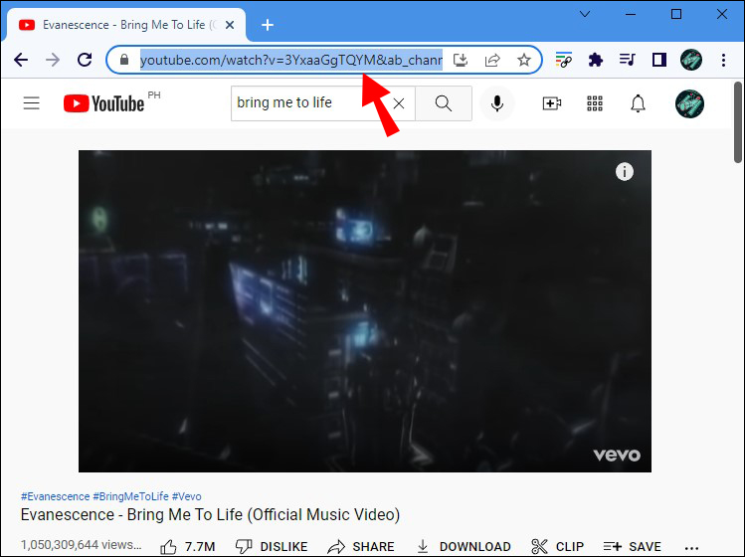Open more actions ellipsis below video
745x557 pixels.
692,548
